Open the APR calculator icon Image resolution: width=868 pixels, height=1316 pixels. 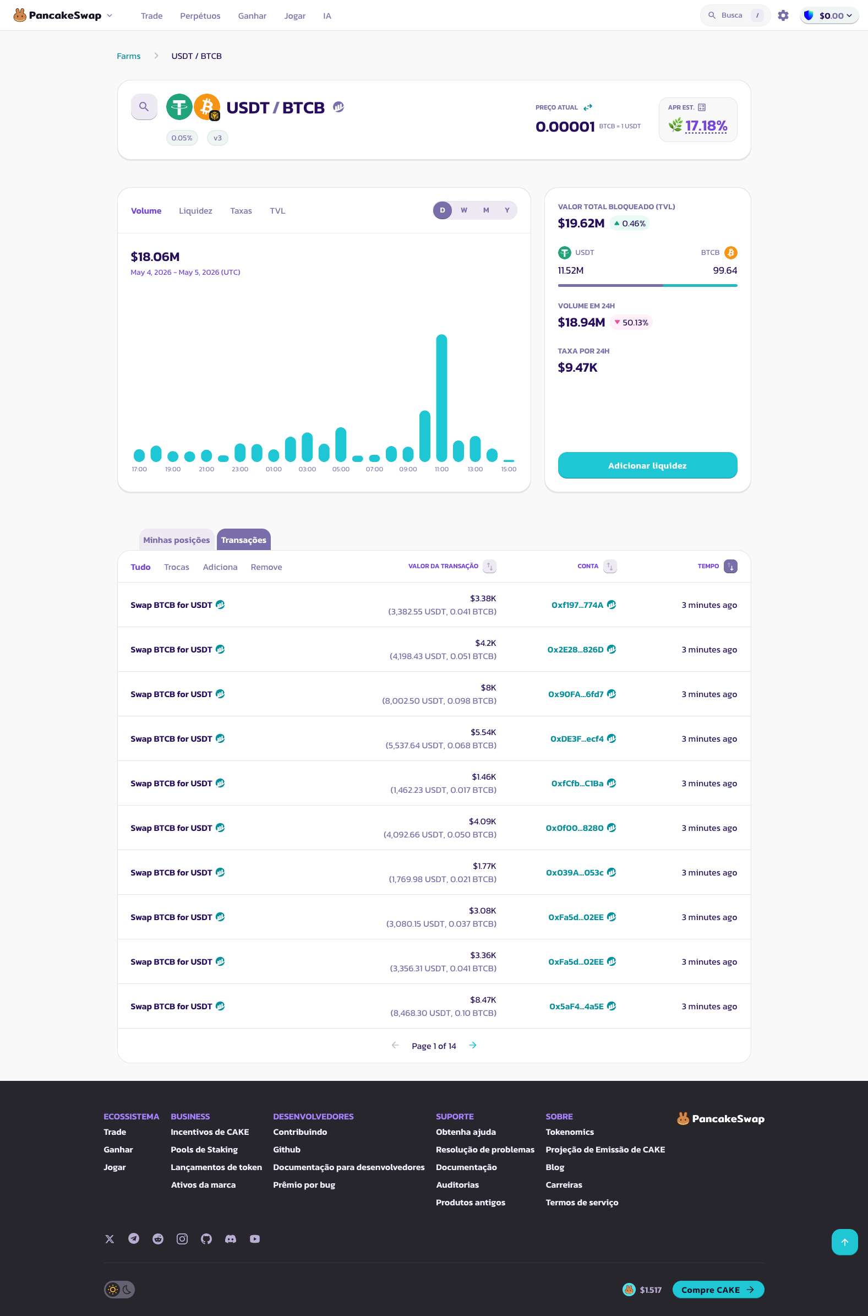(702, 107)
